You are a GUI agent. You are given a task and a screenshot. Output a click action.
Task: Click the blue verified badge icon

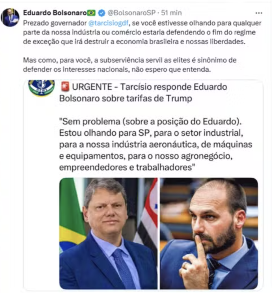tap(102, 13)
